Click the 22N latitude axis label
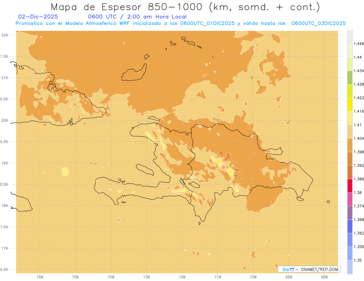The height and width of the screenshot is (281, 364). tap(5, 35)
